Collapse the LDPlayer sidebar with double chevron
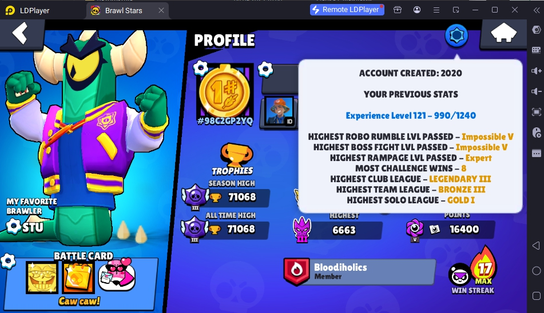 click(537, 10)
